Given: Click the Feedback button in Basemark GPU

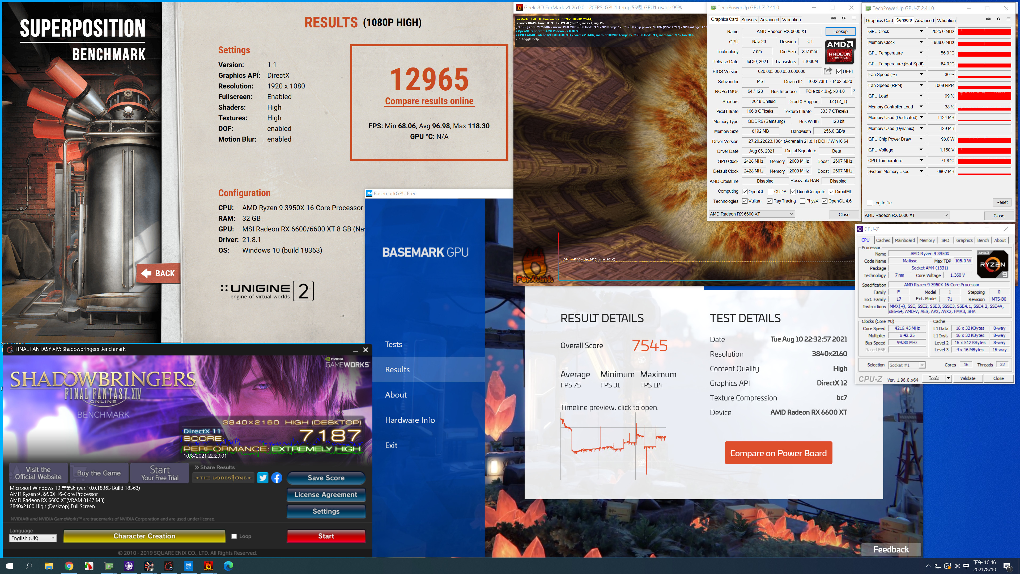Looking at the screenshot, I should click(891, 550).
